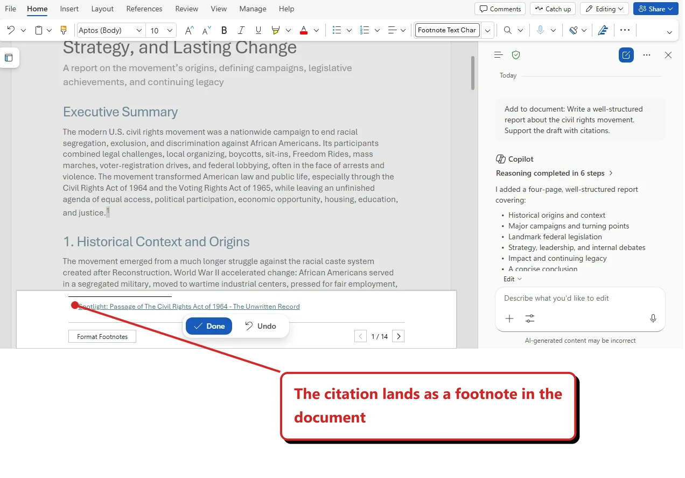Screen dimensions: 685x478
Task: Open Copilot pane more options ellipsis
Action: tap(647, 55)
